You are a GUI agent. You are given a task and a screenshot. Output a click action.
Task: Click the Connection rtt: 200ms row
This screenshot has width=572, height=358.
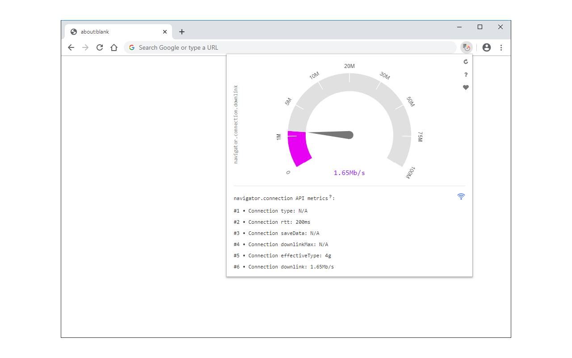coord(272,222)
